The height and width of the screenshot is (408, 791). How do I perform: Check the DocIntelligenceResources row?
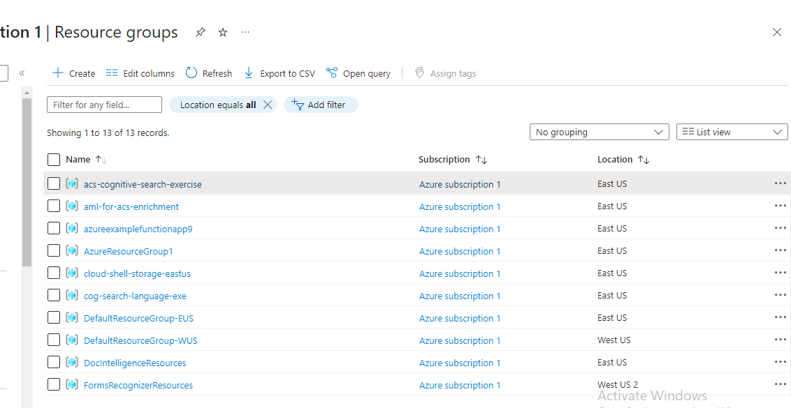coord(54,362)
